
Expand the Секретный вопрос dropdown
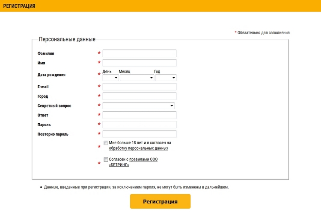pos(138,106)
